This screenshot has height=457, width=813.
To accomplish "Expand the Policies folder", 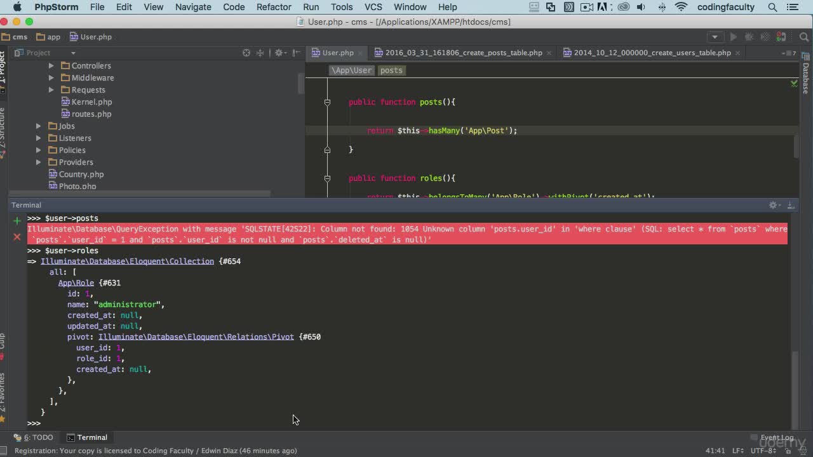I will coord(39,150).
